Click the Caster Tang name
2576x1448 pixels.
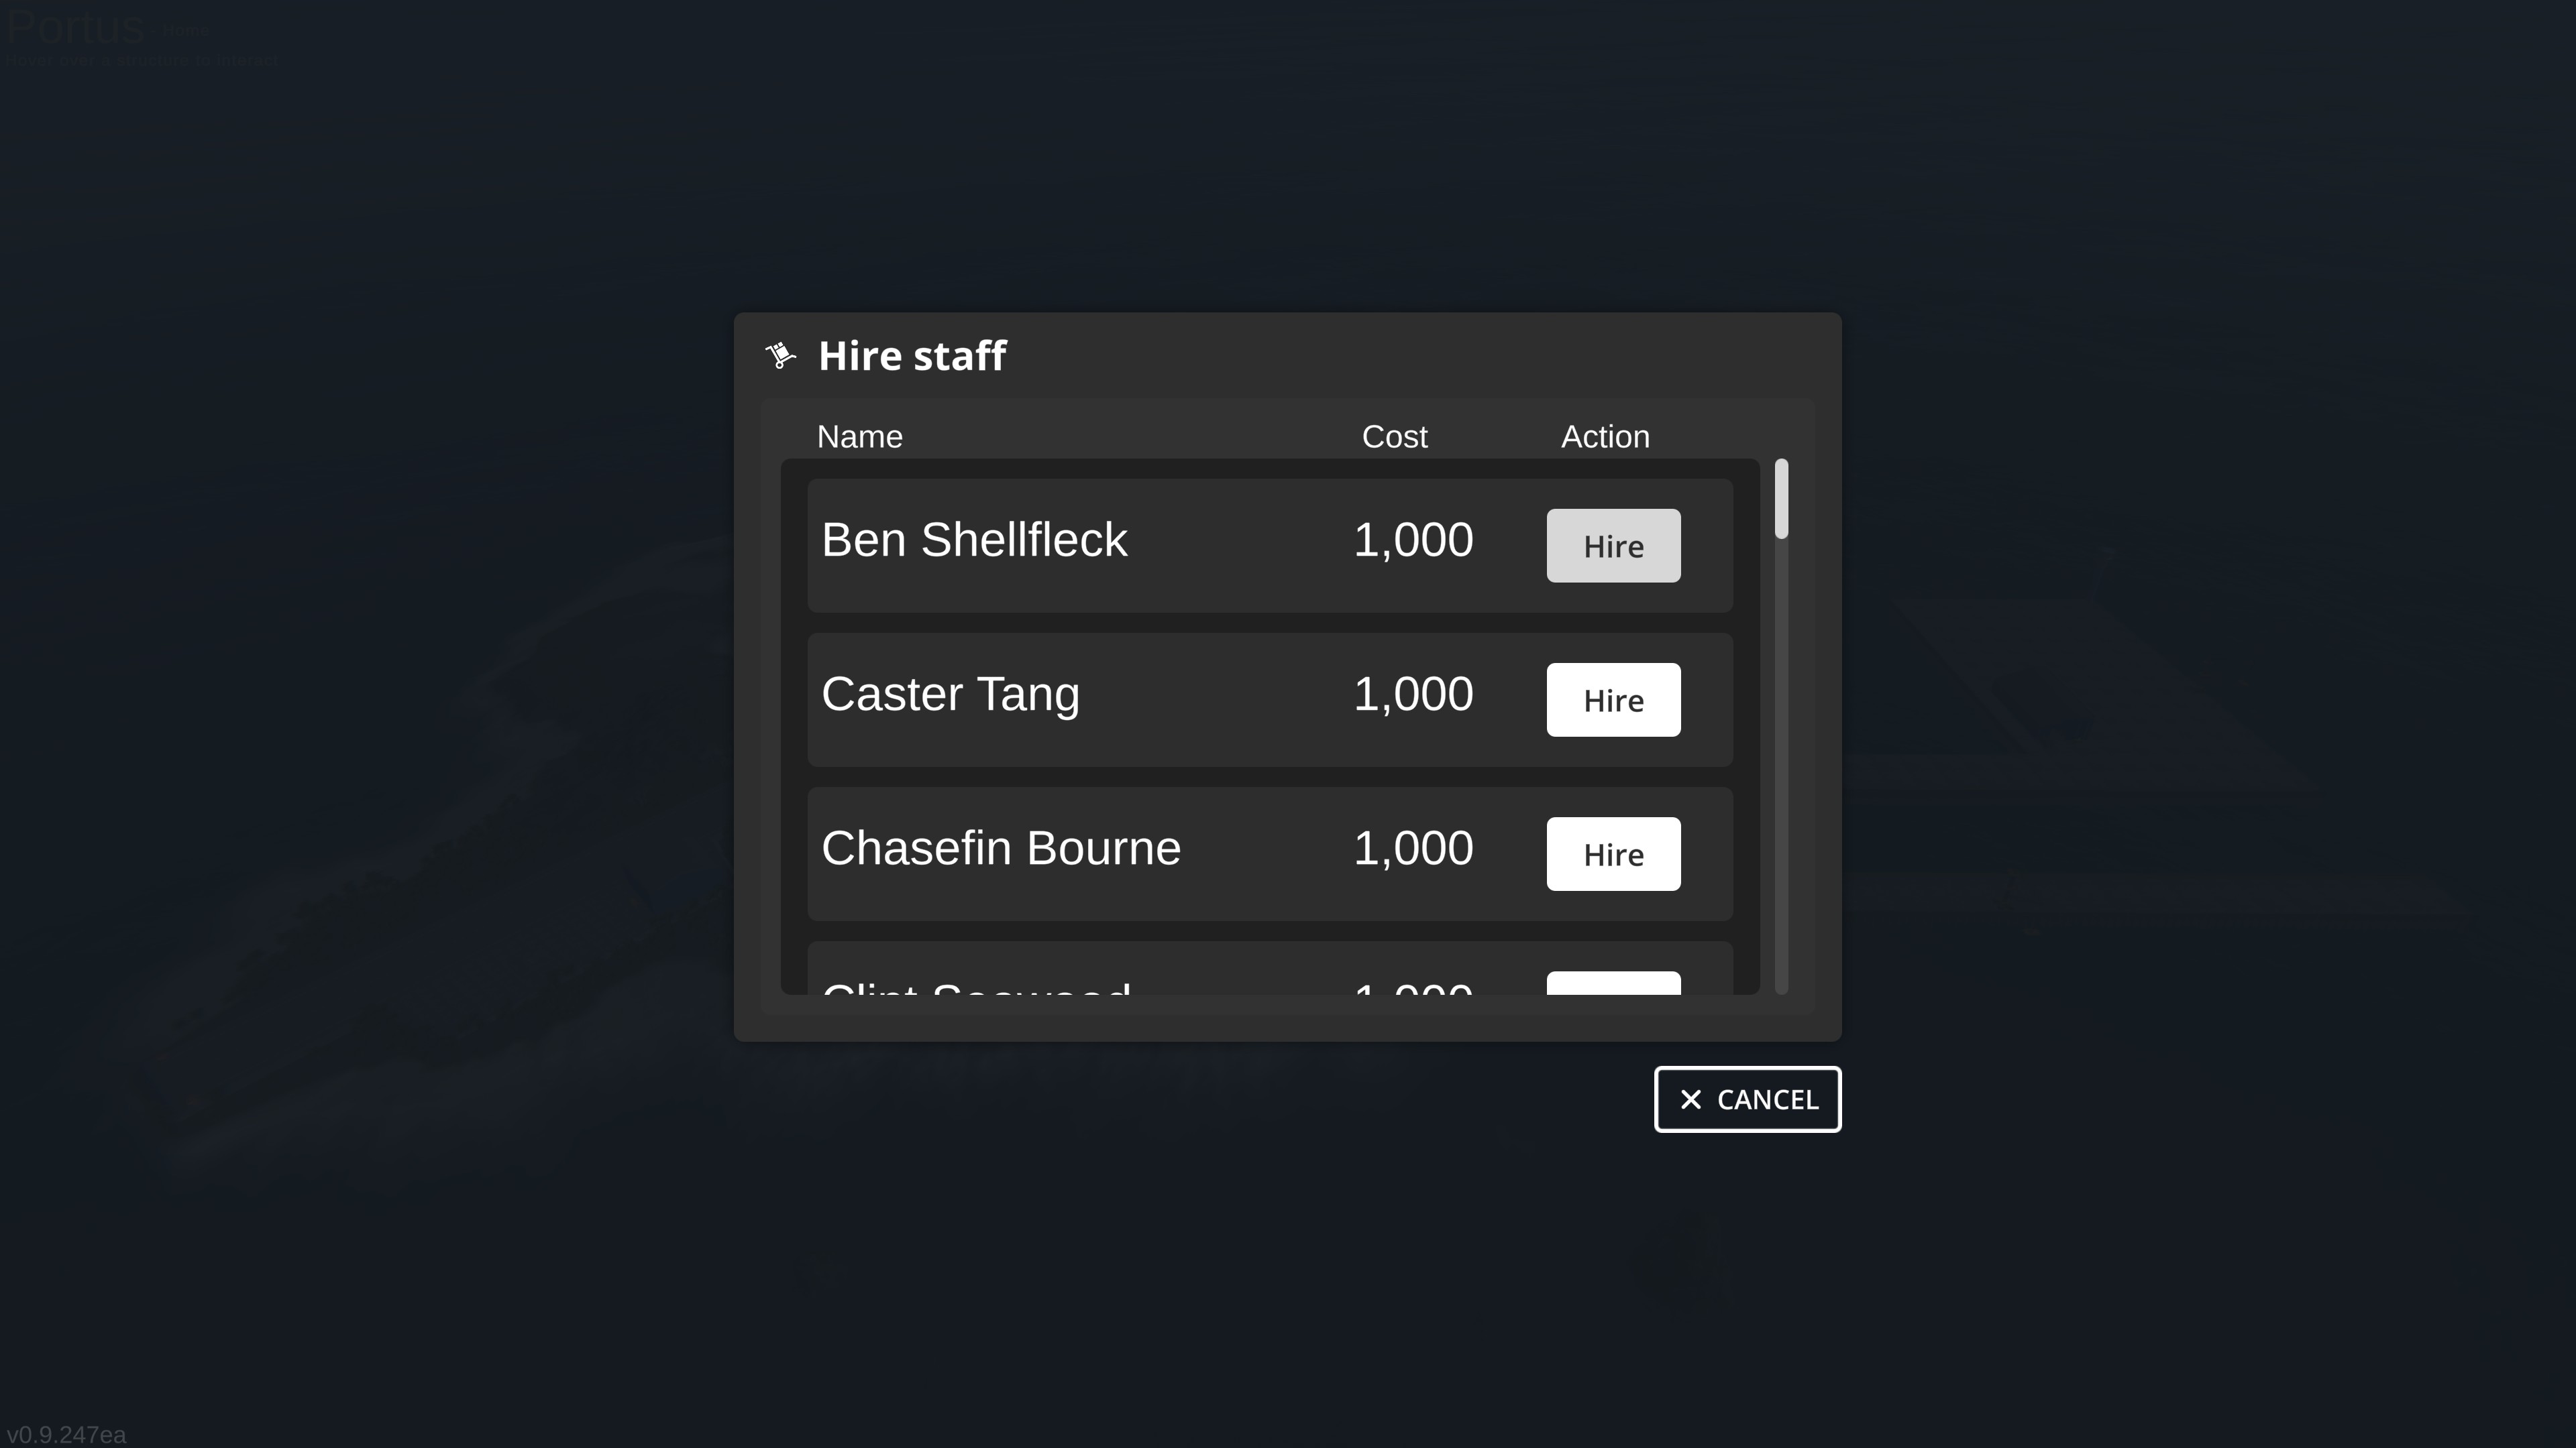950,695
